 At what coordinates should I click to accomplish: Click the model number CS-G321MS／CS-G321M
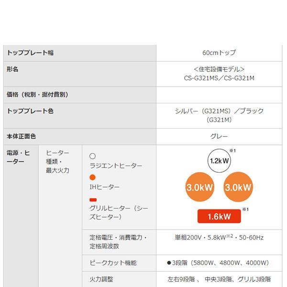pyautogui.click(x=219, y=78)
